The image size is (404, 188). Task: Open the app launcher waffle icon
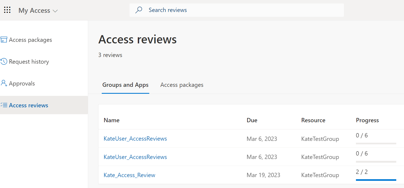[7, 10]
